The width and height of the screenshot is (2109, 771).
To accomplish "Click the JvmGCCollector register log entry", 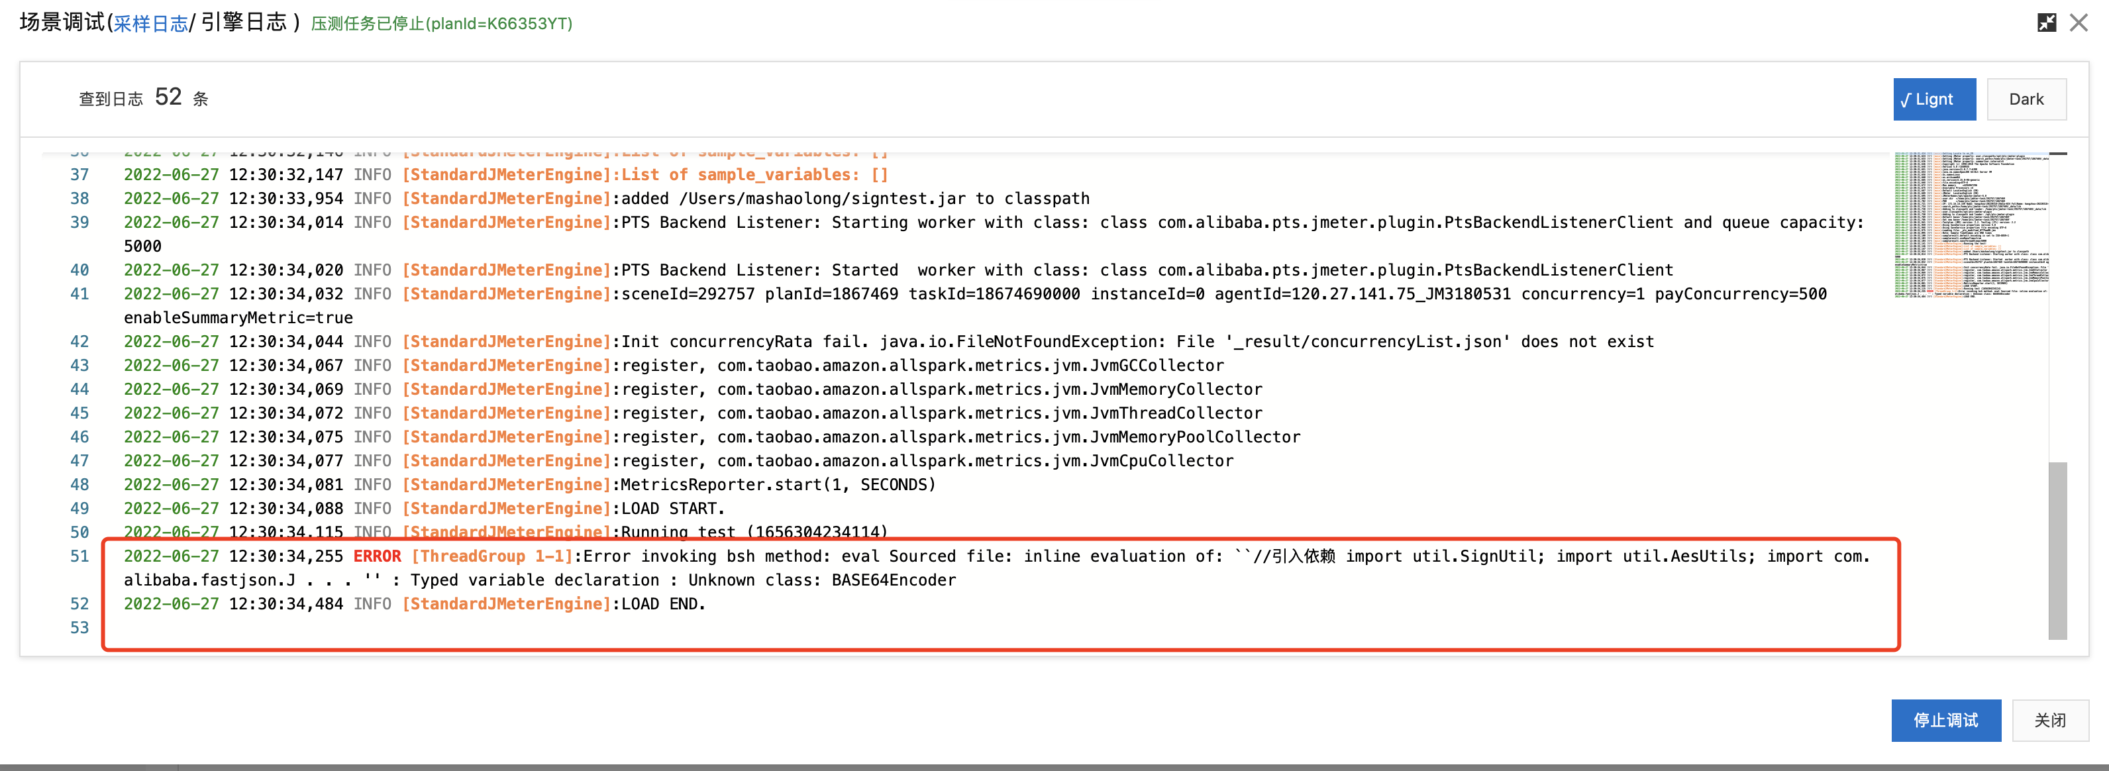I will (x=923, y=366).
